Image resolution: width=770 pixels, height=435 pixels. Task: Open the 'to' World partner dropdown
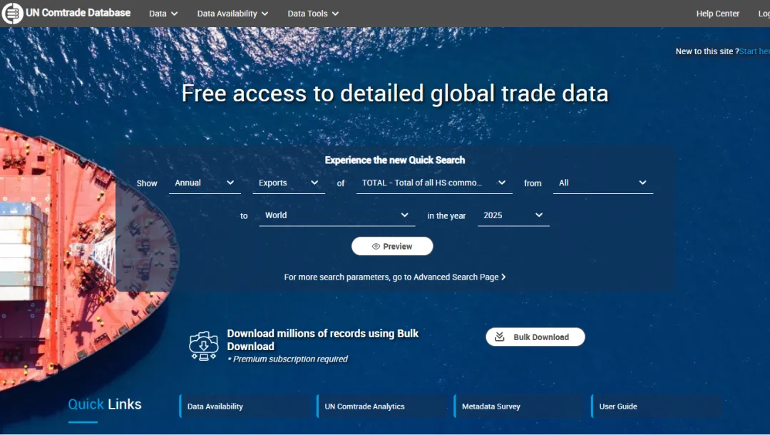[337, 215]
